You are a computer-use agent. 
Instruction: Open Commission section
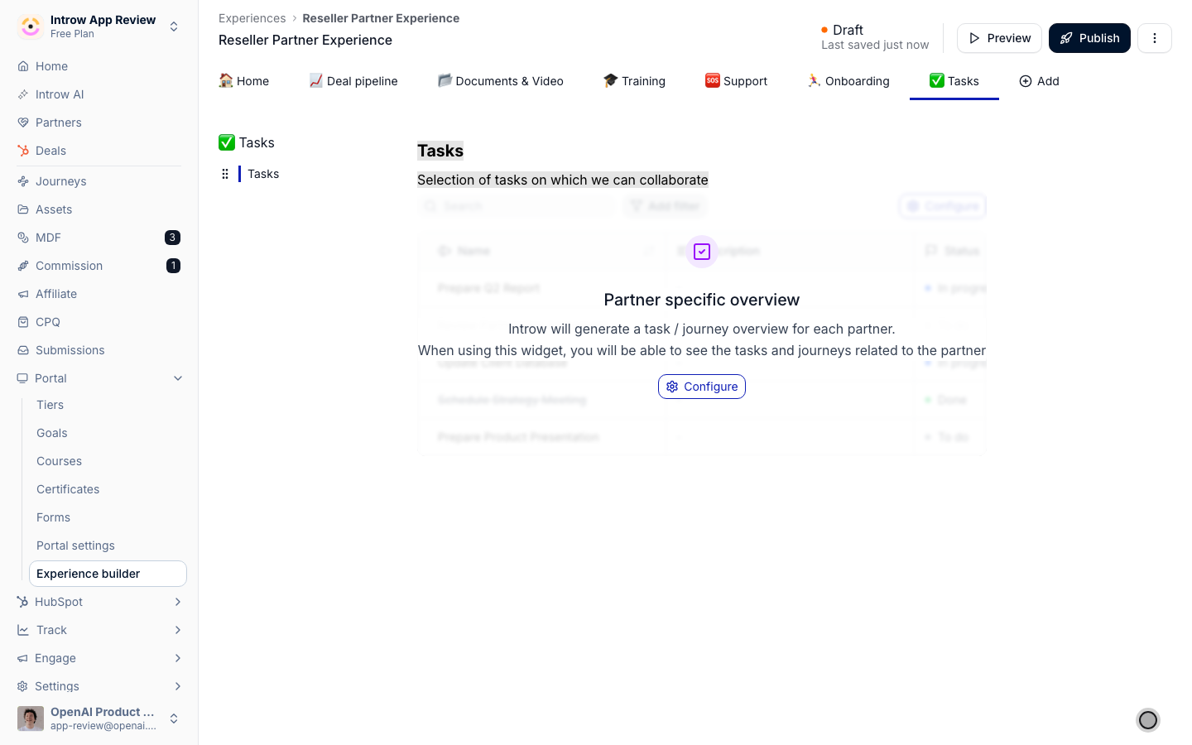coord(99,266)
